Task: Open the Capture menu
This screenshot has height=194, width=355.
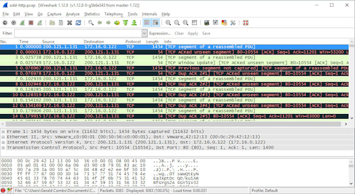Action: tap(54, 14)
